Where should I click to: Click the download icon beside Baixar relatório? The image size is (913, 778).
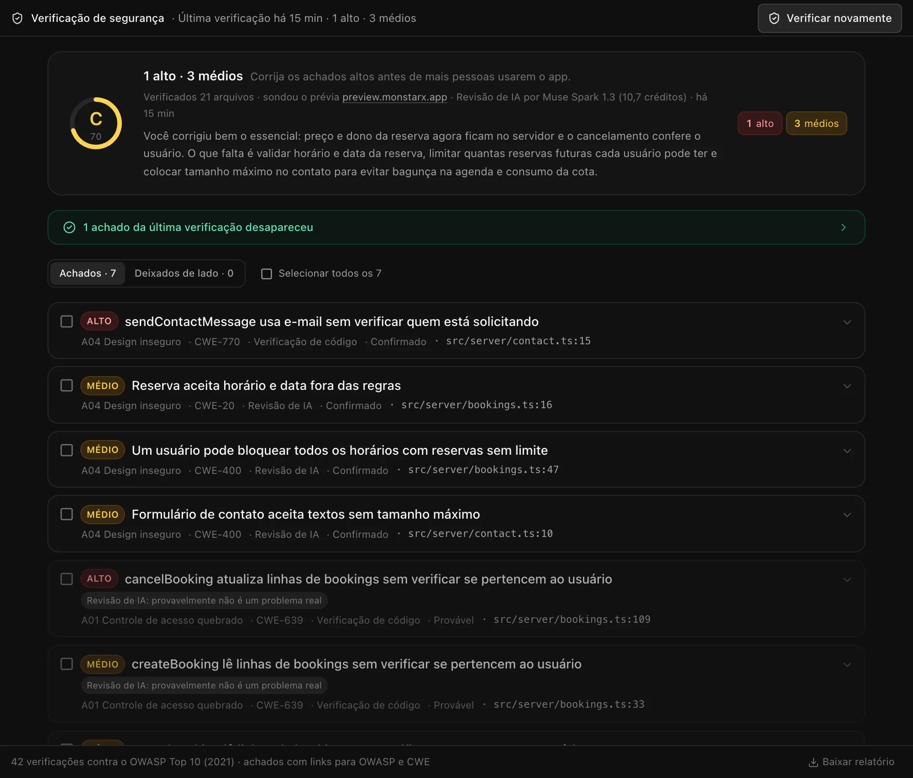pos(813,762)
